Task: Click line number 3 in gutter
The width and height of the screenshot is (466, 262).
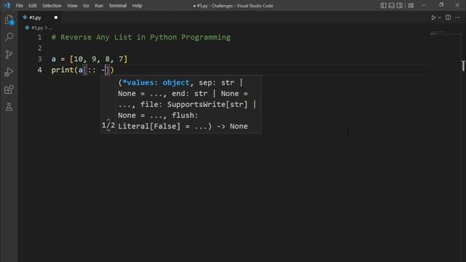Action: 39,59
